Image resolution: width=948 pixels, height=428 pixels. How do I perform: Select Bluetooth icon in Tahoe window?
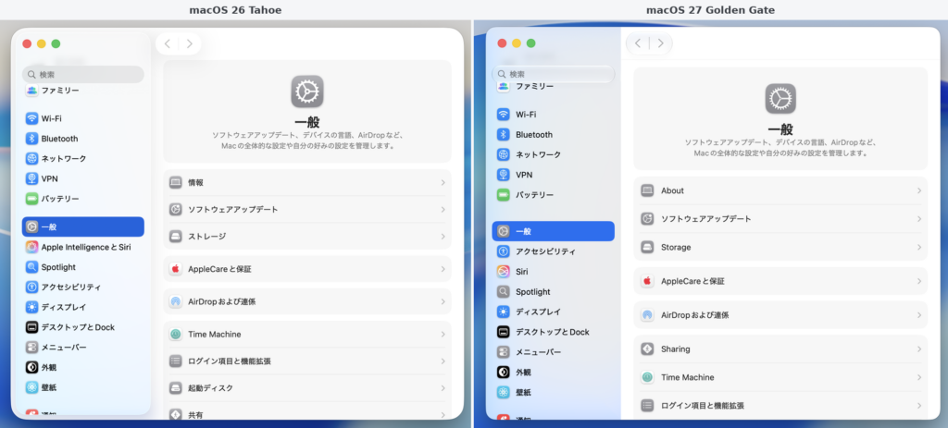pyautogui.click(x=32, y=139)
